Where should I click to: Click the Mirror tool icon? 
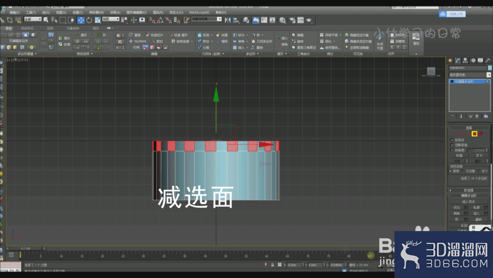[228, 20]
